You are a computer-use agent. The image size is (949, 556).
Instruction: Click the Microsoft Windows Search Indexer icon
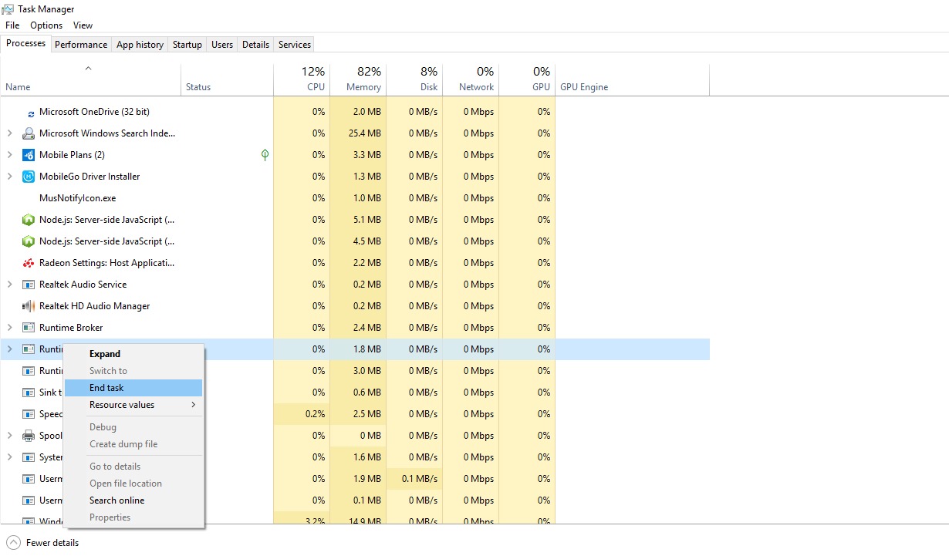29,133
